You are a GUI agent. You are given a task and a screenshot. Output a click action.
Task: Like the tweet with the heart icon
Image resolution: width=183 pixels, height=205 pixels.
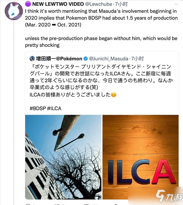click(86, 204)
